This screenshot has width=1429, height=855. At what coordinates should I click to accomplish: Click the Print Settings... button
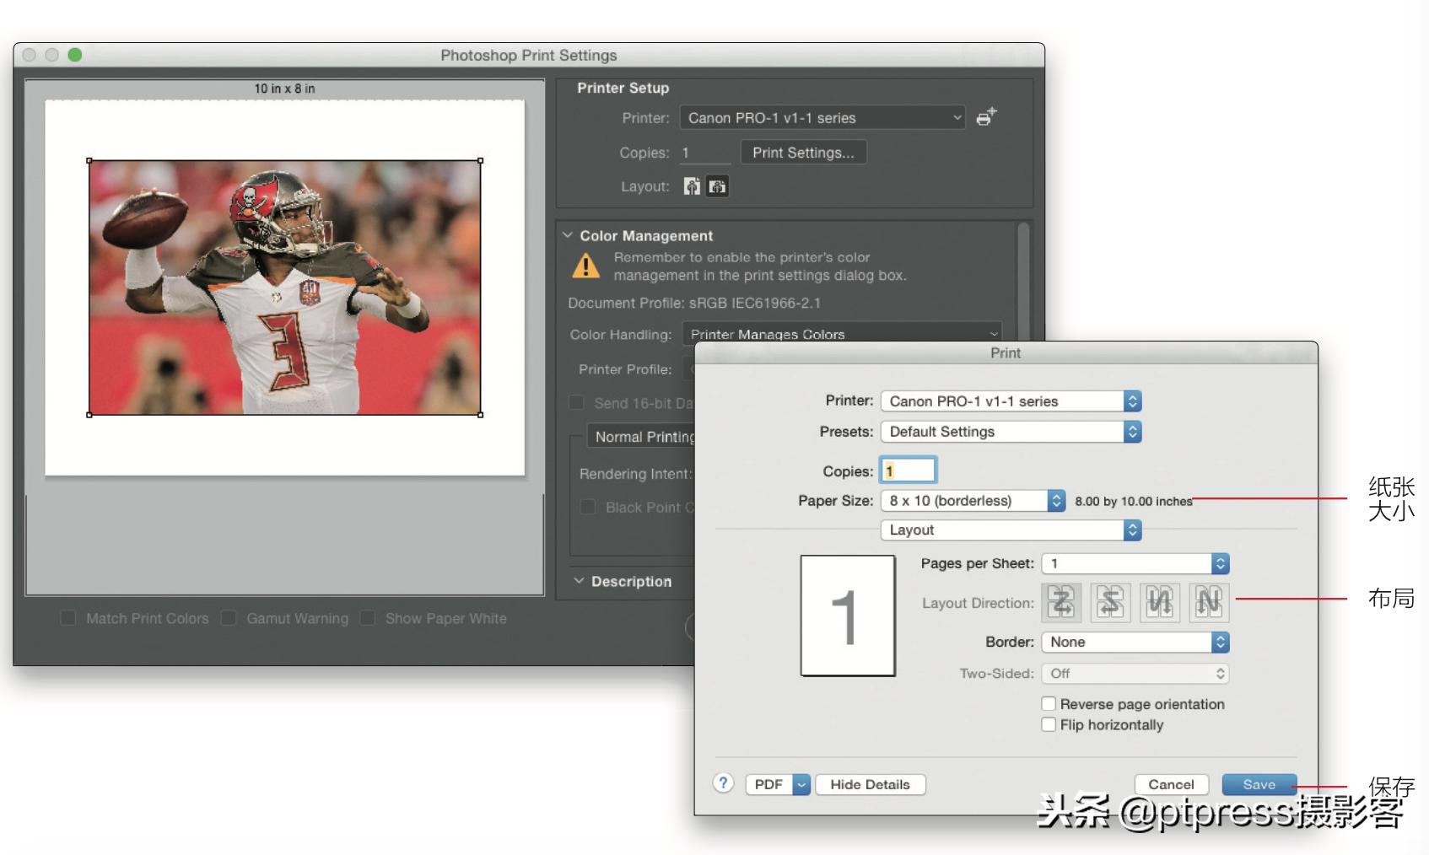click(x=803, y=153)
